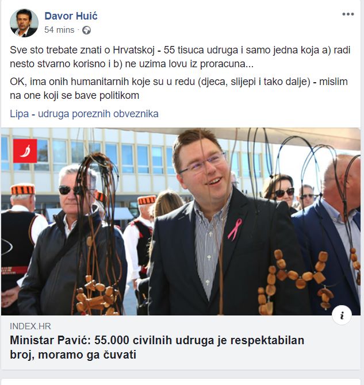Click the post text starting 'Sve sto trebate'
This screenshot has width=364, height=385.
pos(180,57)
